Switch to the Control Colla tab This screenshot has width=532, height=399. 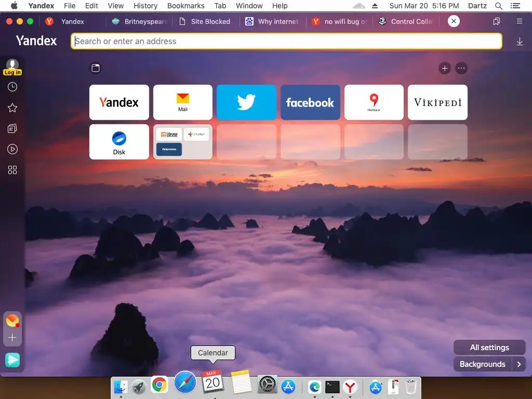pos(406,21)
